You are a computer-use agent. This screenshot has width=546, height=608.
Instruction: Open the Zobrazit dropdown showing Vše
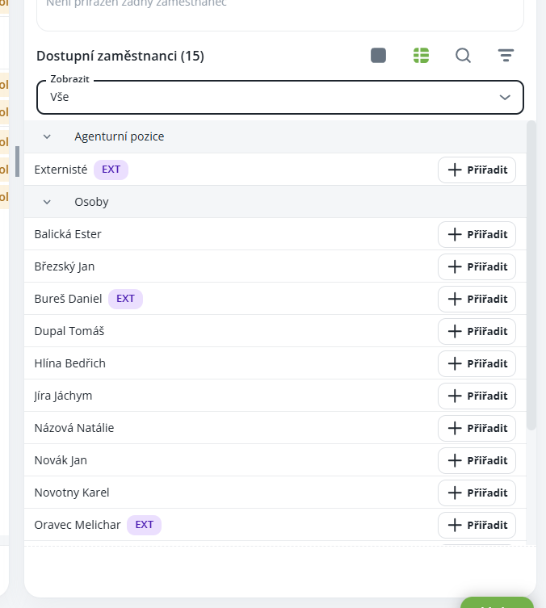(x=279, y=97)
